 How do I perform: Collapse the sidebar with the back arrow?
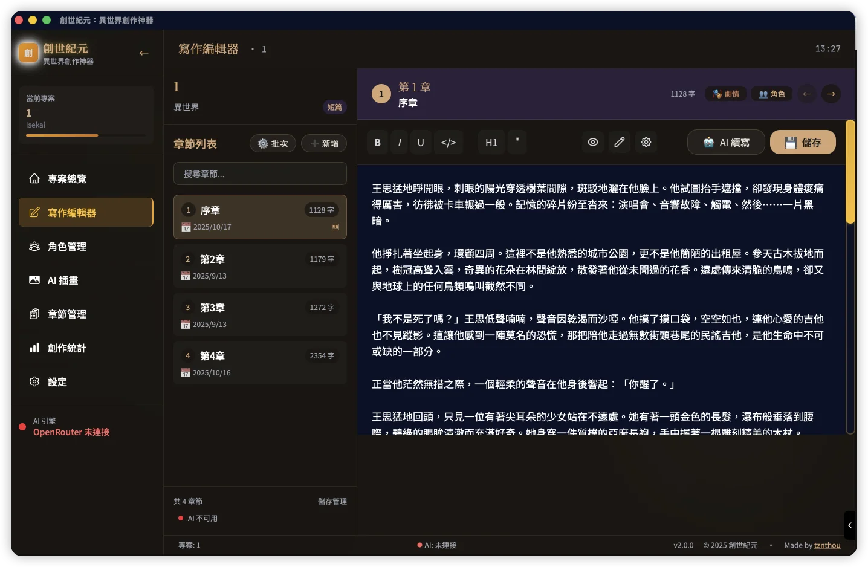(x=144, y=53)
